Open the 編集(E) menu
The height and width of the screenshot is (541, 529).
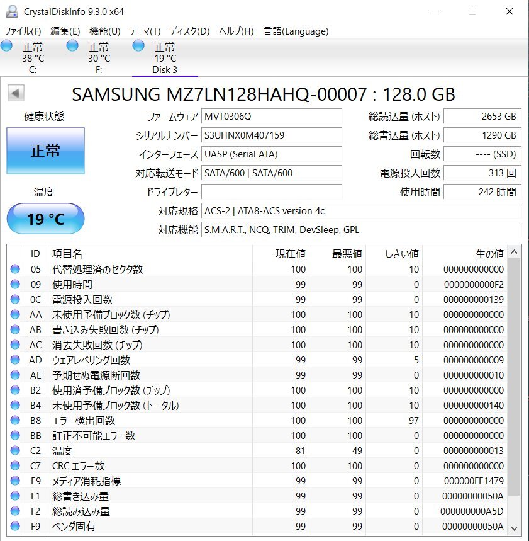[65, 31]
